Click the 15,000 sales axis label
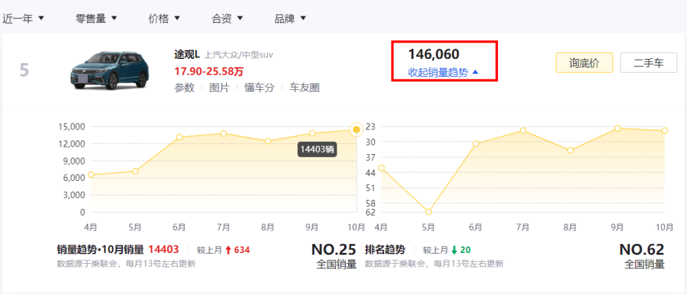This screenshot has width=687, height=294. [71, 127]
